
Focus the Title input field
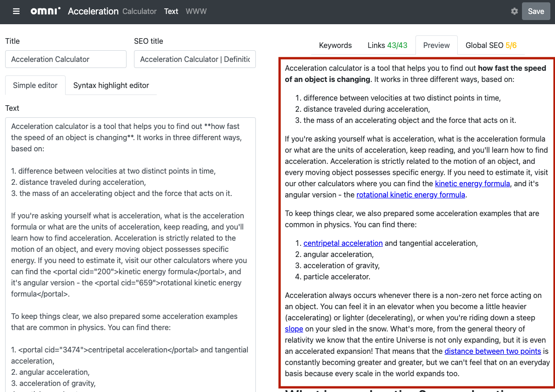(x=66, y=59)
